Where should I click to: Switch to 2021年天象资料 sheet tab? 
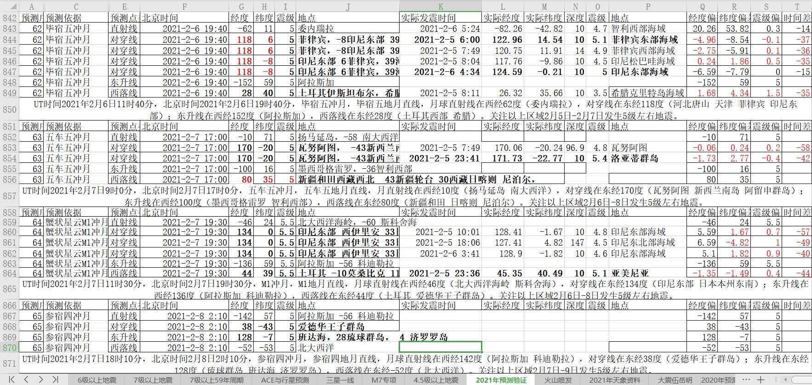tap(615, 380)
